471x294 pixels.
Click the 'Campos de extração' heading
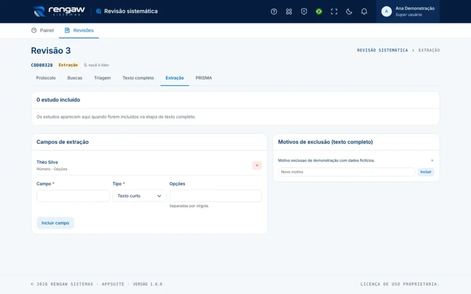(63, 142)
